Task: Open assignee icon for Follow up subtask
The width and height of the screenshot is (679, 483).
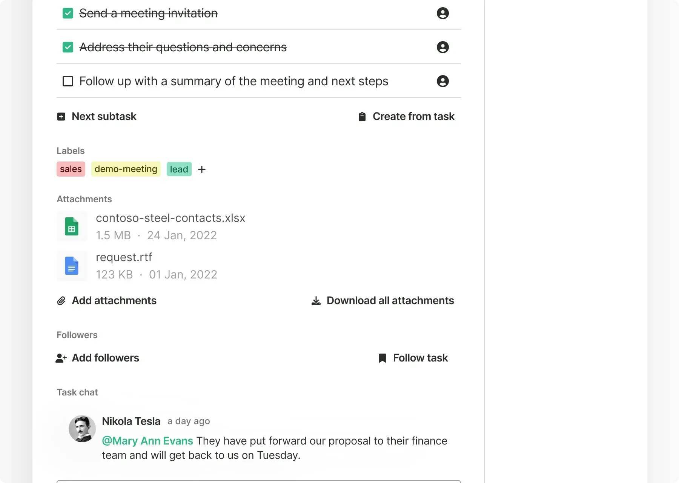Action: point(442,81)
